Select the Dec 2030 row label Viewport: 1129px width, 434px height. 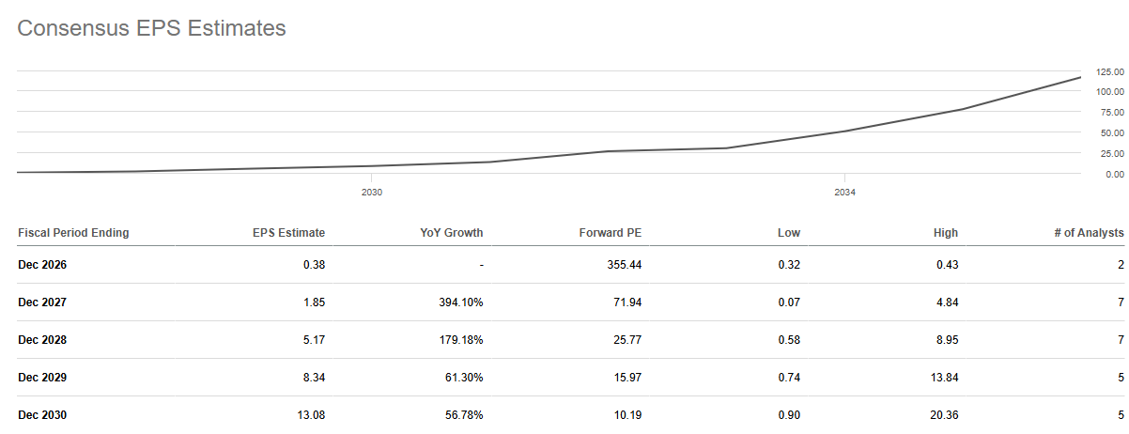point(42,415)
